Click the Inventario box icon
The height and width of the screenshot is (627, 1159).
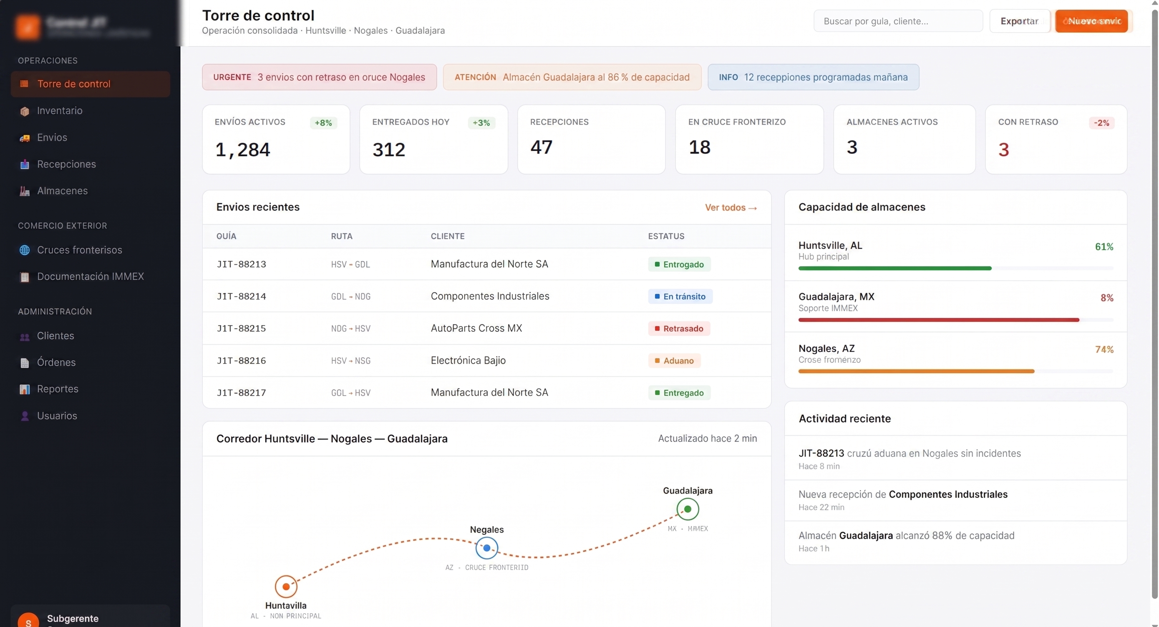24,110
